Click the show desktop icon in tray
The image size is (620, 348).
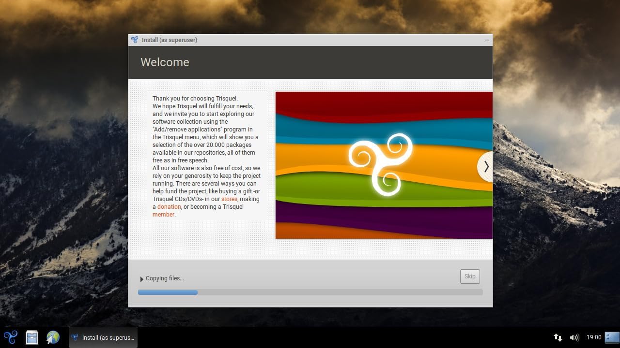(612, 337)
